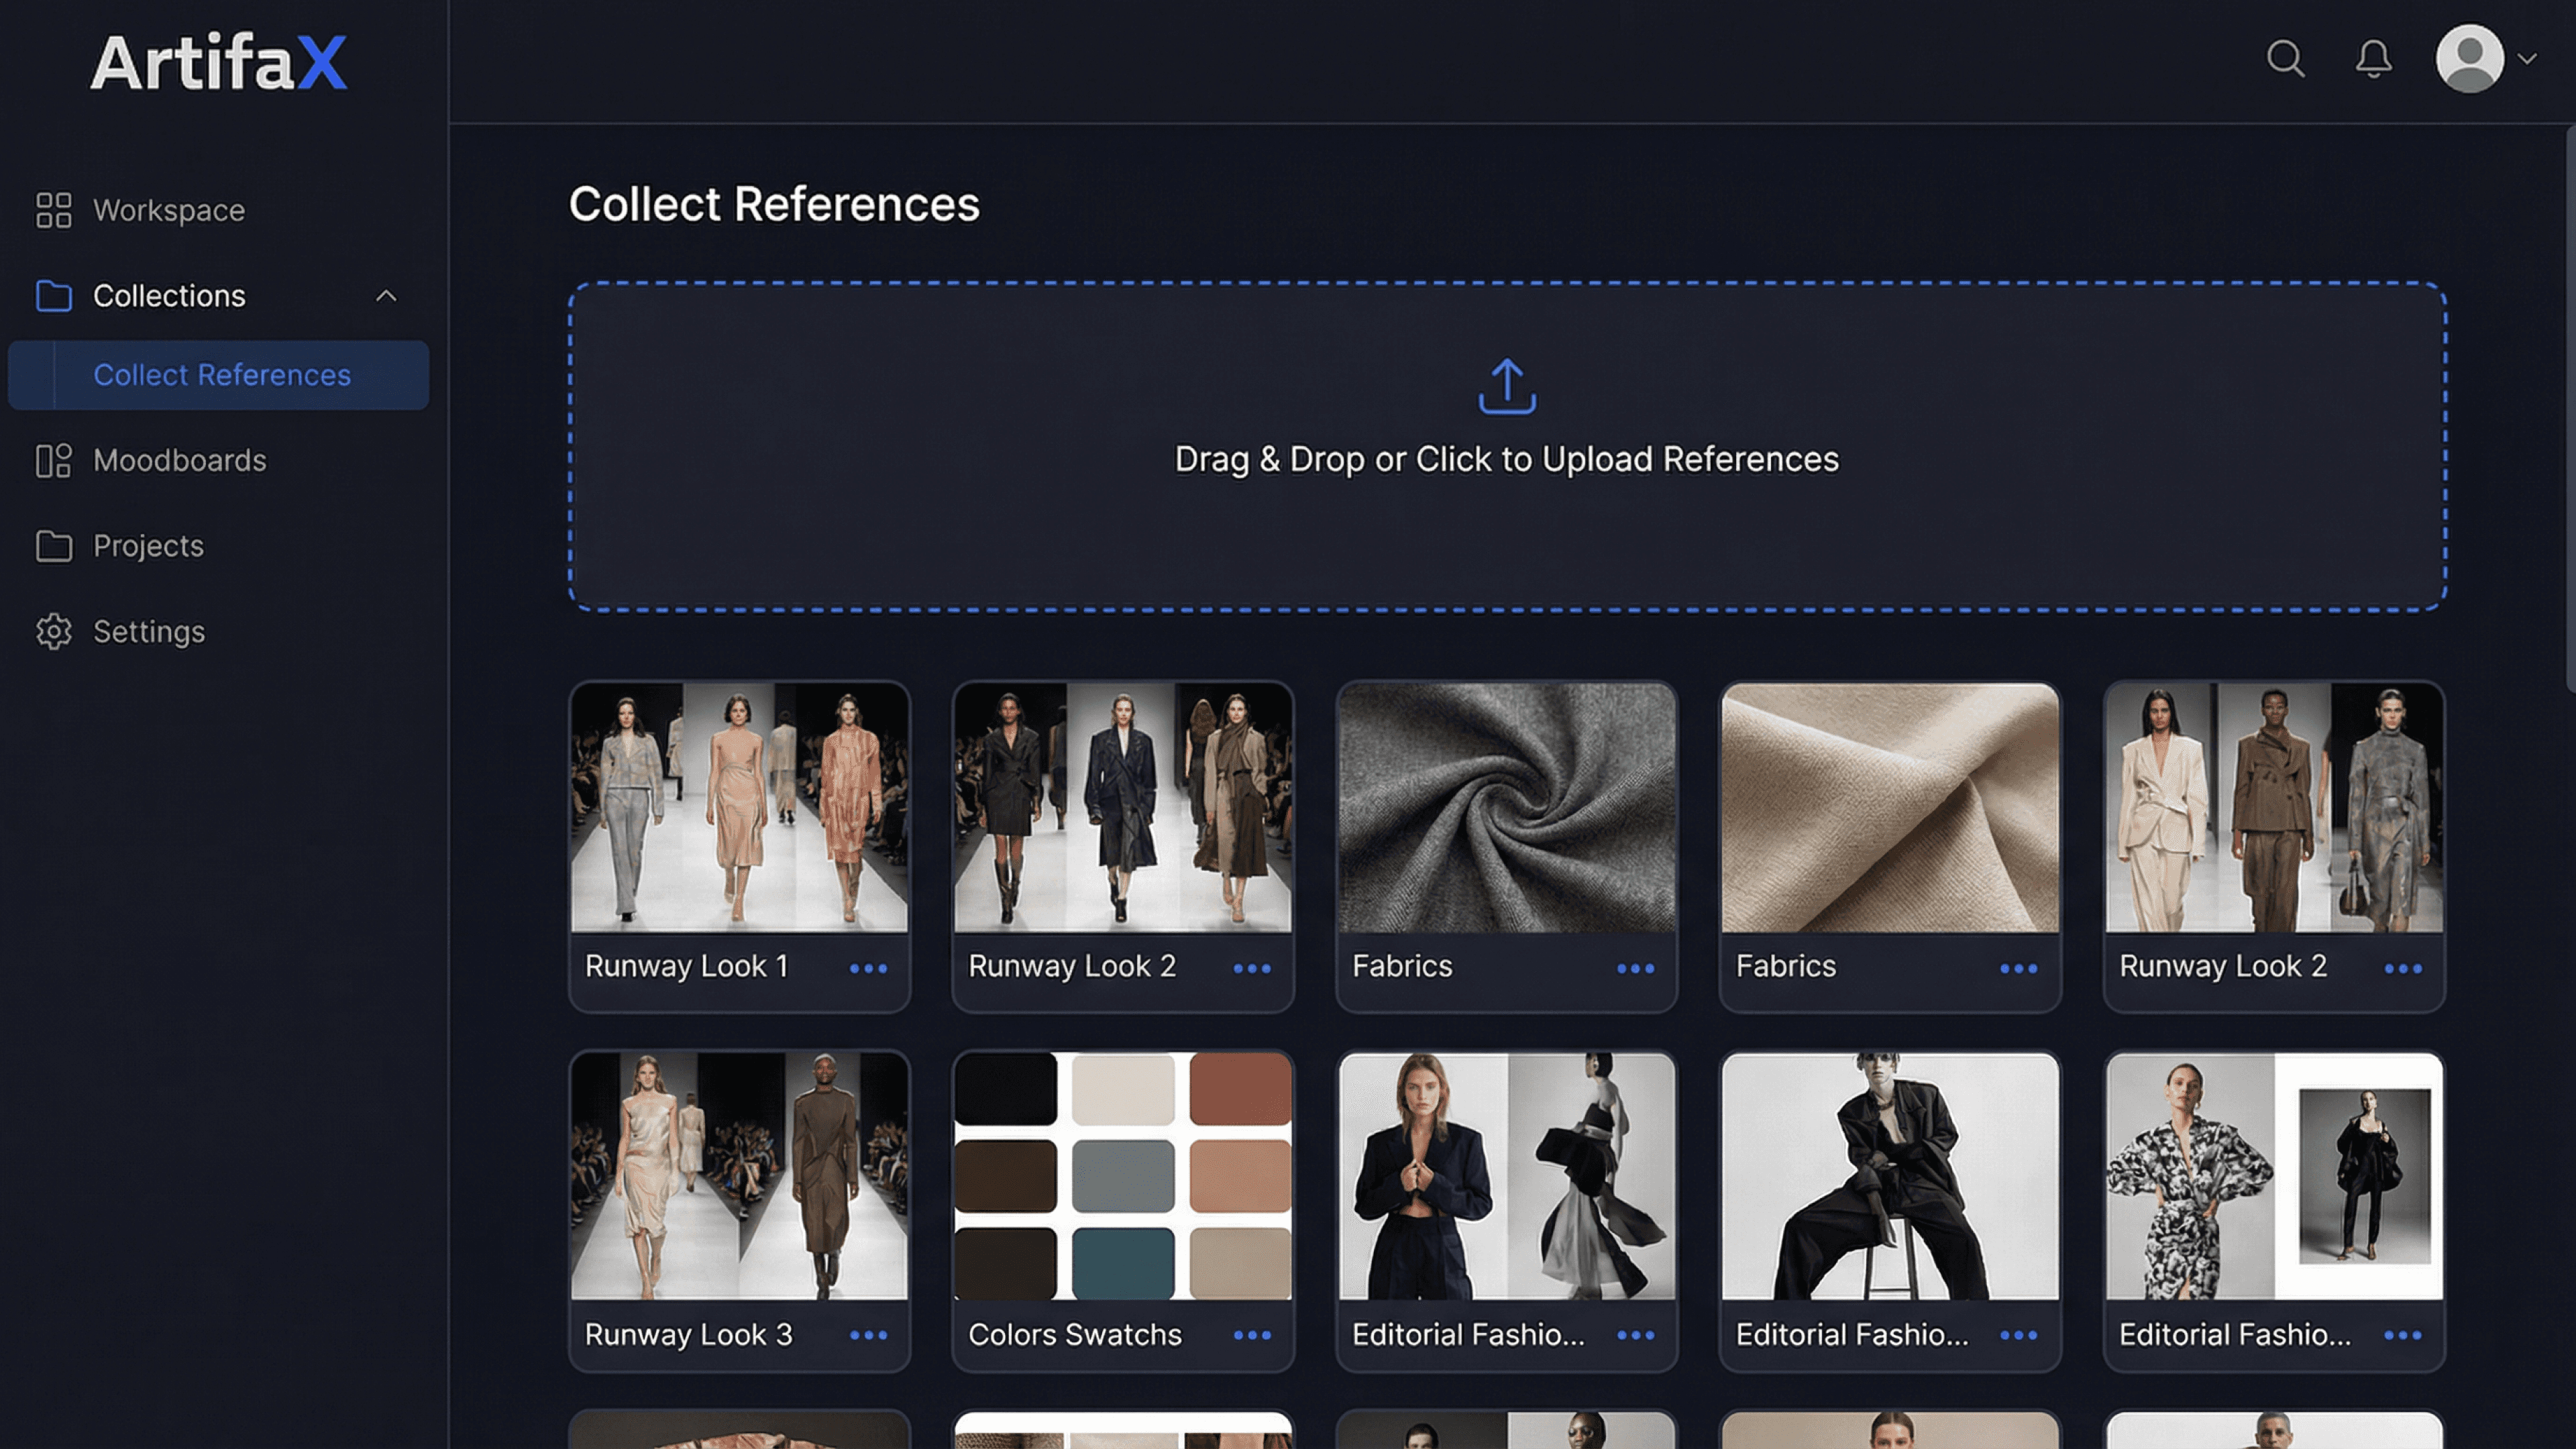Screen dimensions: 2576x1449
Task: Click the search magnifier icon
Action: 2285,58
